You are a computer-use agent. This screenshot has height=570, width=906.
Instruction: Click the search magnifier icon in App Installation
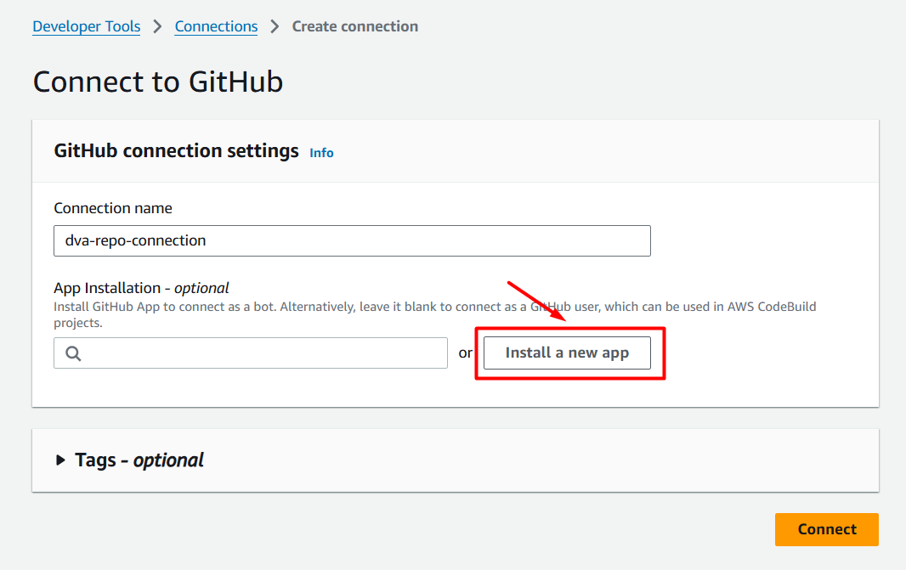tap(73, 353)
